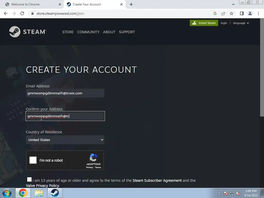Click the Email Address field

(x=65, y=93)
